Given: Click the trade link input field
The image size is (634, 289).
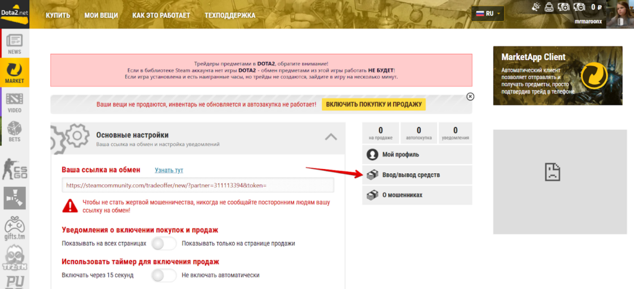Looking at the screenshot, I should click(x=198, y=185).
